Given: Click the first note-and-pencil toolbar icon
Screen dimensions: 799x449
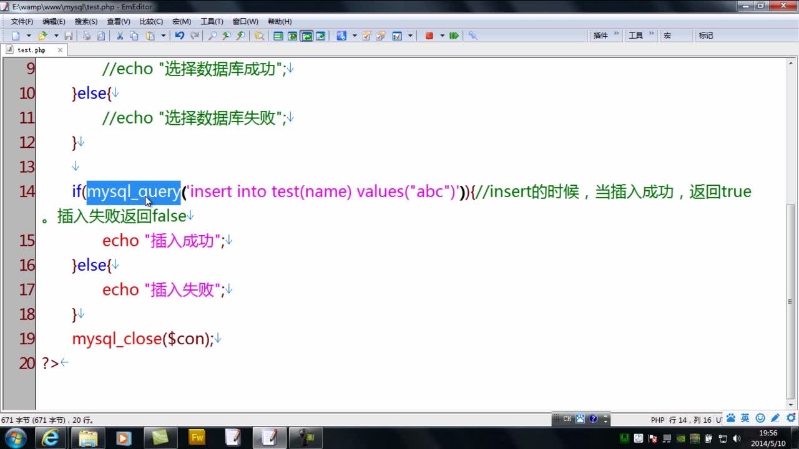Looking at the screenshot, I should click(x=366, y=36).
